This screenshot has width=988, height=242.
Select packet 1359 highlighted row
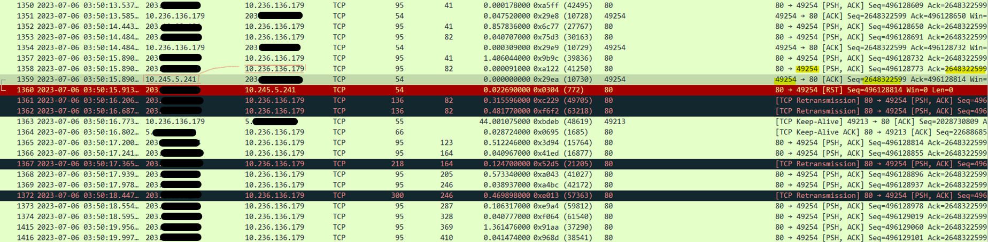click(x=494, y=79)
